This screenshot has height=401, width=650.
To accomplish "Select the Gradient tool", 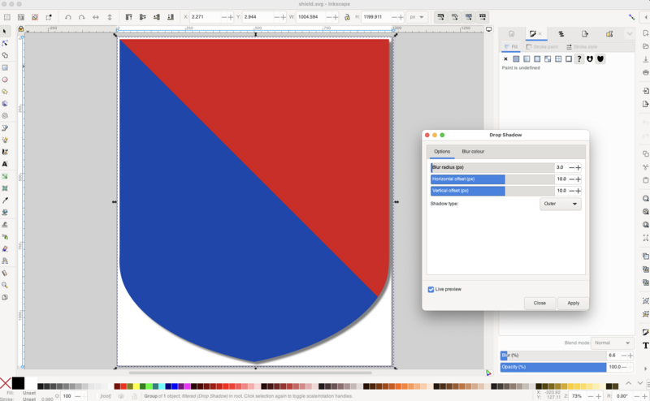I will pyautogui.click(x=5, y=176).
